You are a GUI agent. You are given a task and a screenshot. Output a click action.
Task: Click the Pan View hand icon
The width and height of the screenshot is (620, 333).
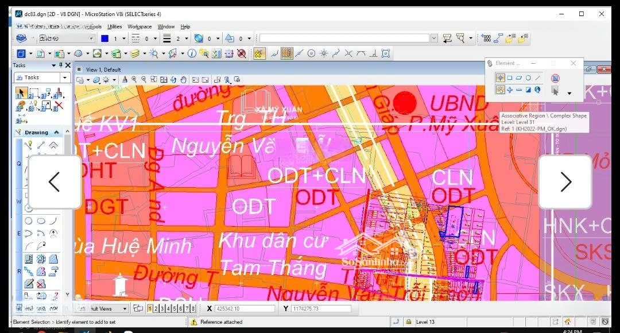183,80
